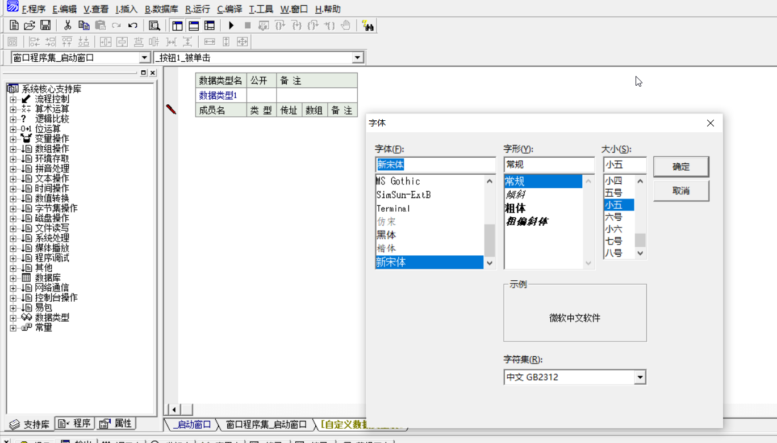
Task: Close the support library side panel
Action: 153,73
